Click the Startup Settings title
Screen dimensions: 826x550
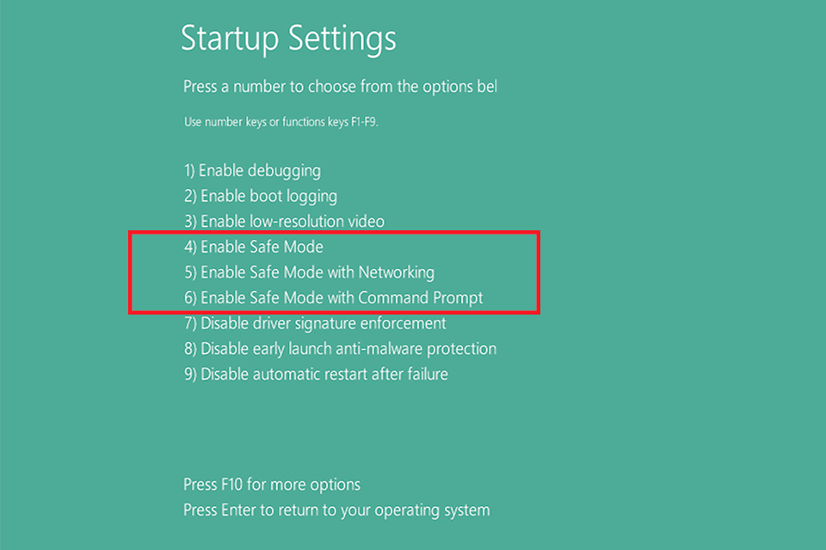[289, 39]
